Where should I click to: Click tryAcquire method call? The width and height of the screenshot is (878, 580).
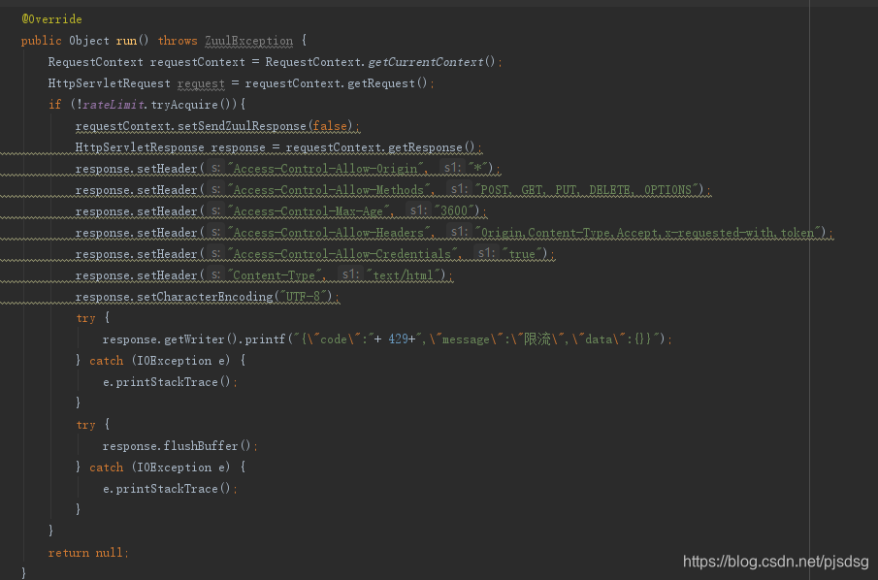[x=184, y=105]
